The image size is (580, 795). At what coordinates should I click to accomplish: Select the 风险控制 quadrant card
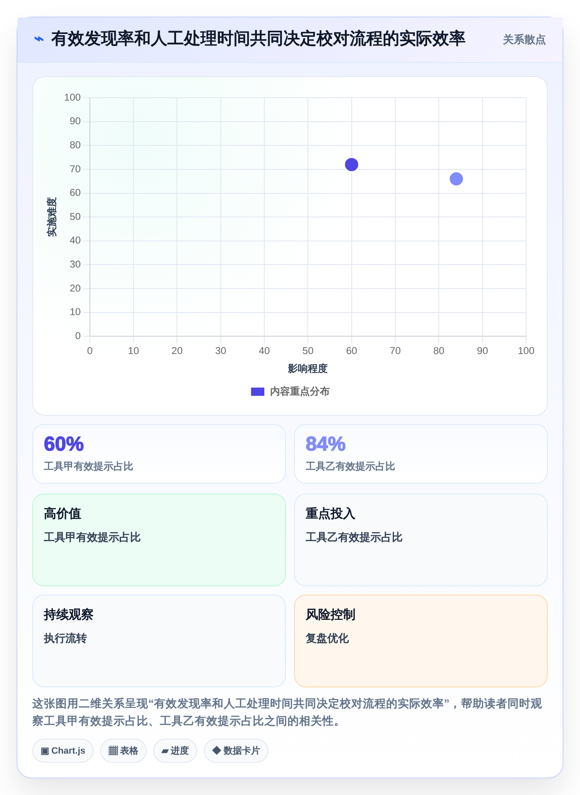click(421, 641)
